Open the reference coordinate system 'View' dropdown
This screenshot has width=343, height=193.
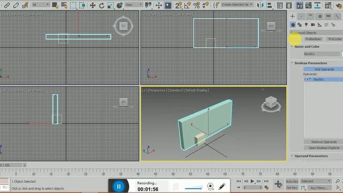click(134, 5)
